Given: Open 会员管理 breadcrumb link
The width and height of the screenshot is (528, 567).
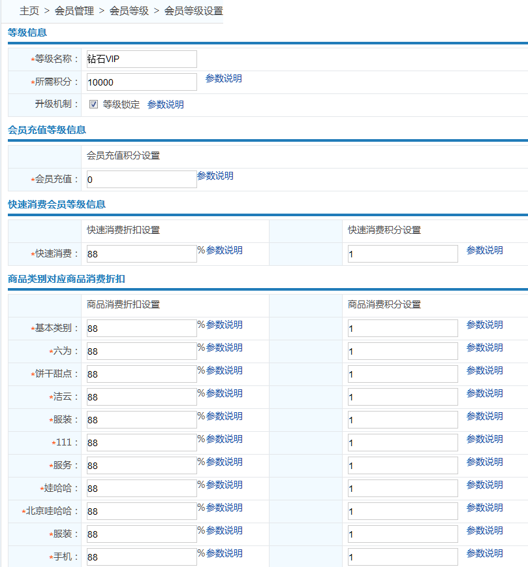Looking at the screenshot, I should pos(74,11).
